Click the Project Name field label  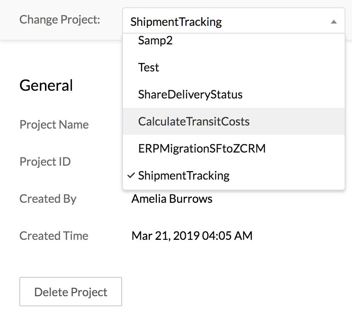(x=54, y=125)
